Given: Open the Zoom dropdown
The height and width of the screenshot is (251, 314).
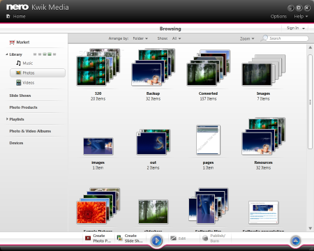Looking at the screenshot, I should pyautogui.click(x=247, y=38).
